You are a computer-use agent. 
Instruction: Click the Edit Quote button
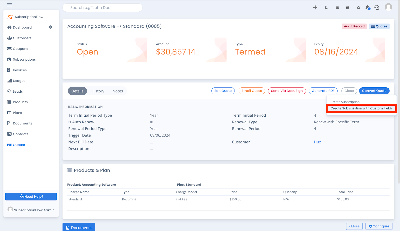click(x=223, y=91)
